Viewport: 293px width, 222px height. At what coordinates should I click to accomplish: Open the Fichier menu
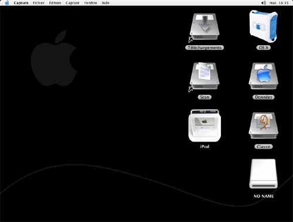[x=39, y=3]
